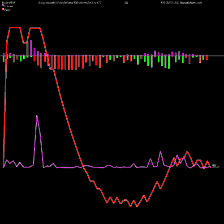Click the tall purple volume spike peak
This screenshot has height=224, width=224.
pos(37,116)
